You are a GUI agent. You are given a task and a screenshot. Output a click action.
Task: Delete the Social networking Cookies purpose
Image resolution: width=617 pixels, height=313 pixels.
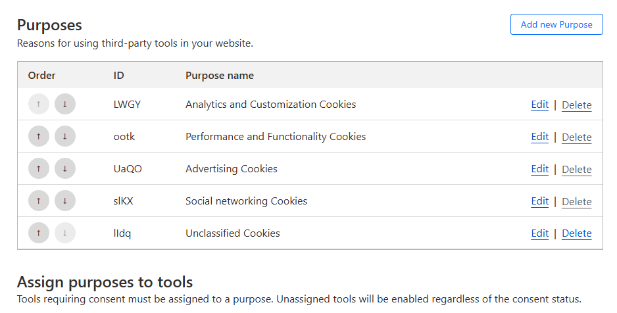tap(576, 202)
